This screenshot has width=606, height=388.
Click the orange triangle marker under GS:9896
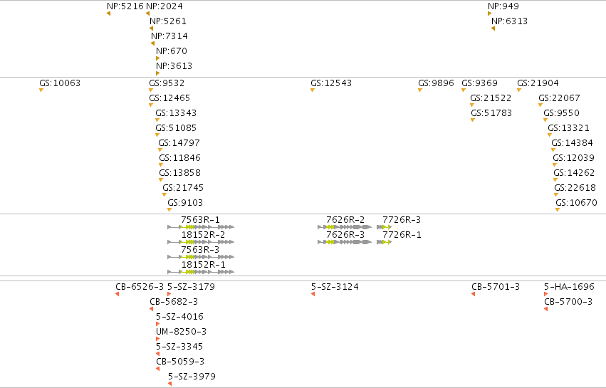[x=420, y=90]
